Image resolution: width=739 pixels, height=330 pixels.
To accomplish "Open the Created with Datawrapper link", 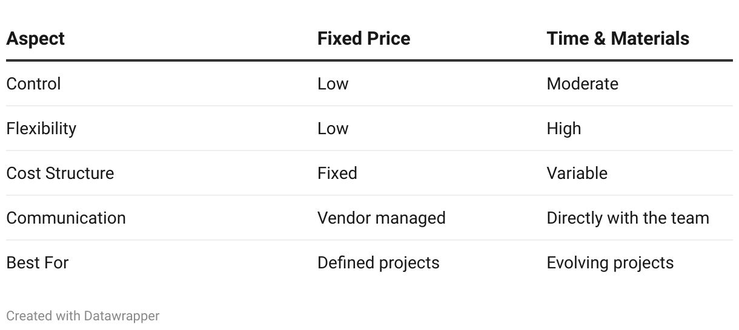I will pyautogui.click(x=82, y=315).
